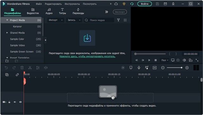203x115 pixels.
Task: Expand the Shared Media tree item
Action: 7,33
